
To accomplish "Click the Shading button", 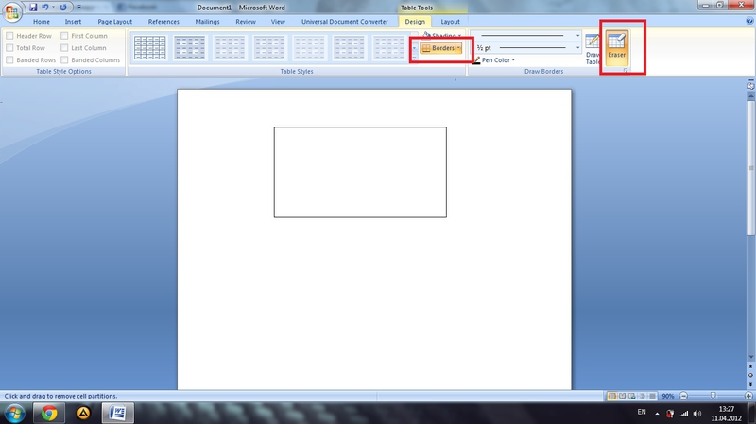I will [x=443, y=36].
